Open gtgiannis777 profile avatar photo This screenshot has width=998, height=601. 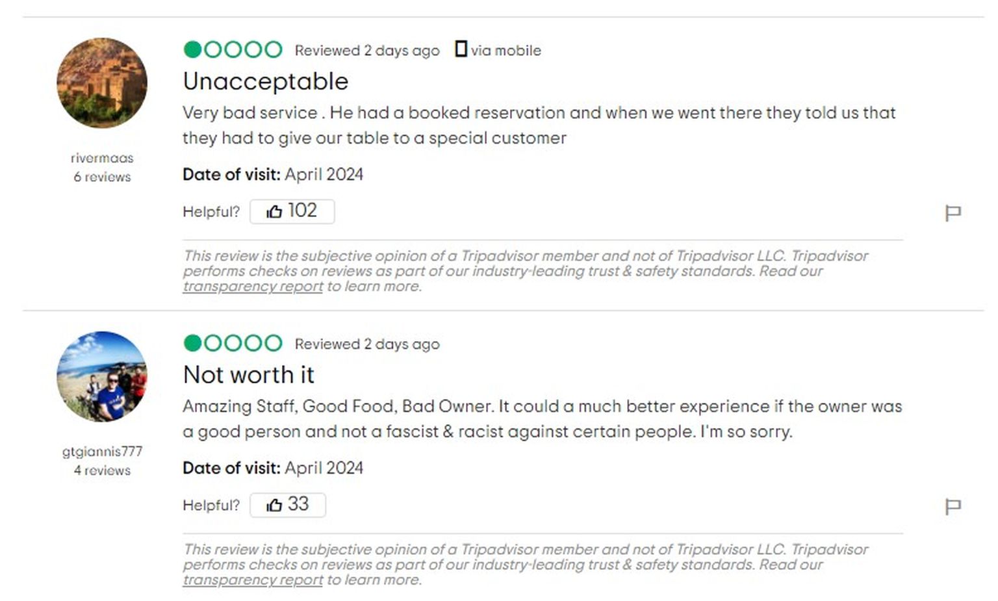coord(102,377)
